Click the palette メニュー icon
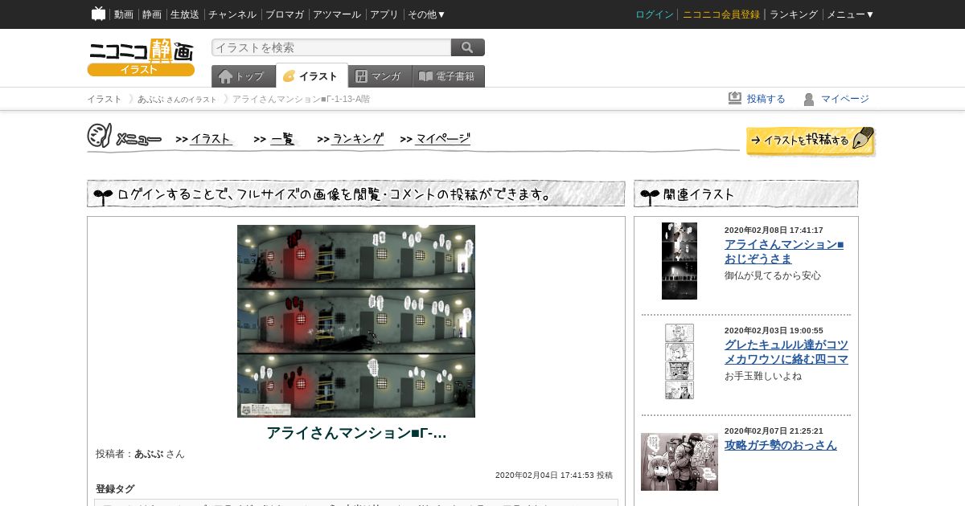This screenshot has height=506, width=965. coord(99,135)
